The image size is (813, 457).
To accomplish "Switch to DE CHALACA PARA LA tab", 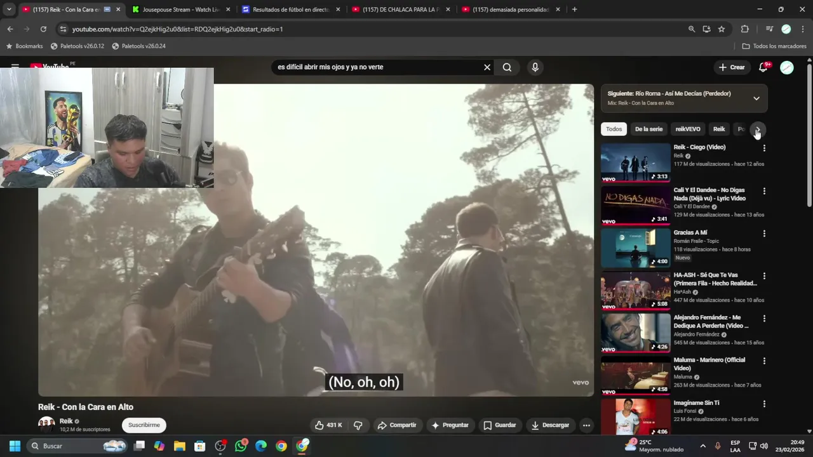I will pos(401,10).
